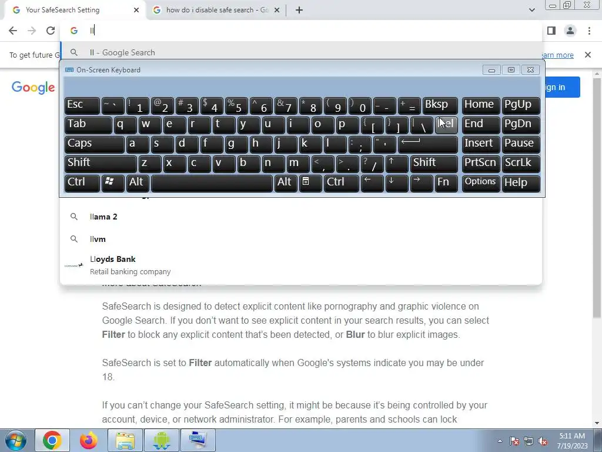Tap the Home key

pyautogui.click(x=481, y=105)
